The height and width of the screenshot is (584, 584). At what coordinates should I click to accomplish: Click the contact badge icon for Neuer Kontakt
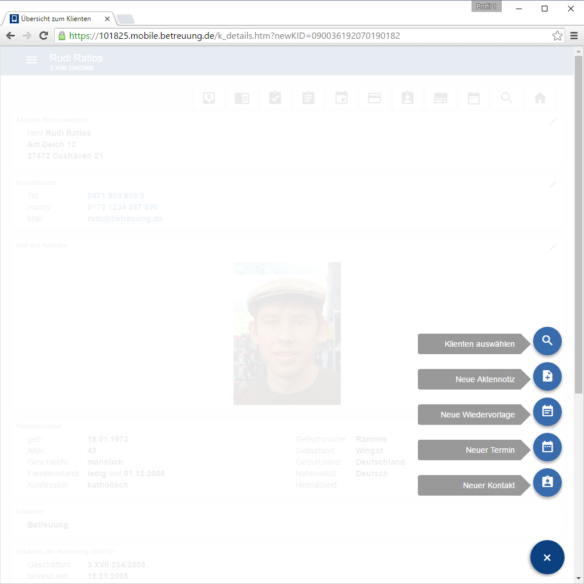click(x=547, y=482)
